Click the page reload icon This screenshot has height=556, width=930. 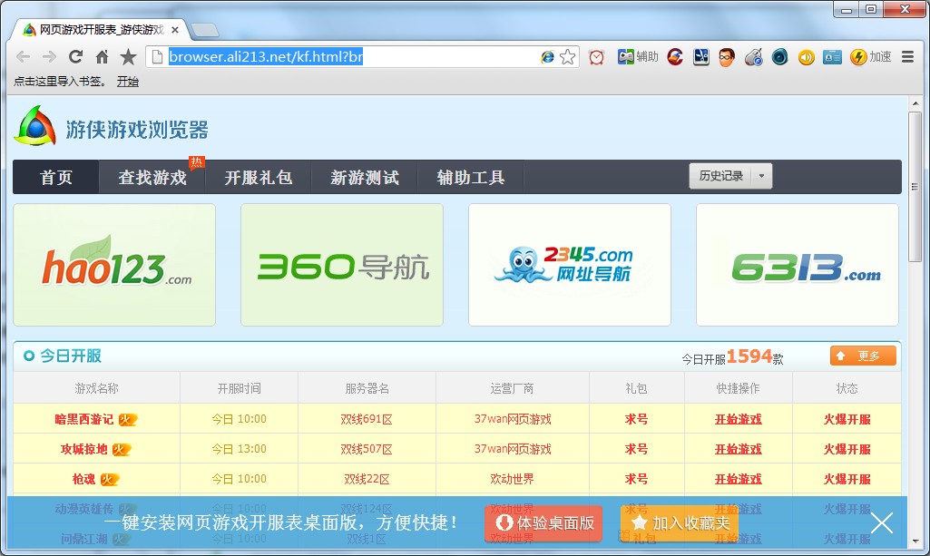(75, 56)
